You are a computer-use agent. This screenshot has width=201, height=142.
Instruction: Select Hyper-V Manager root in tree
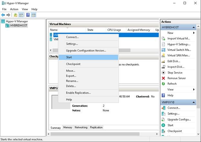17,21
